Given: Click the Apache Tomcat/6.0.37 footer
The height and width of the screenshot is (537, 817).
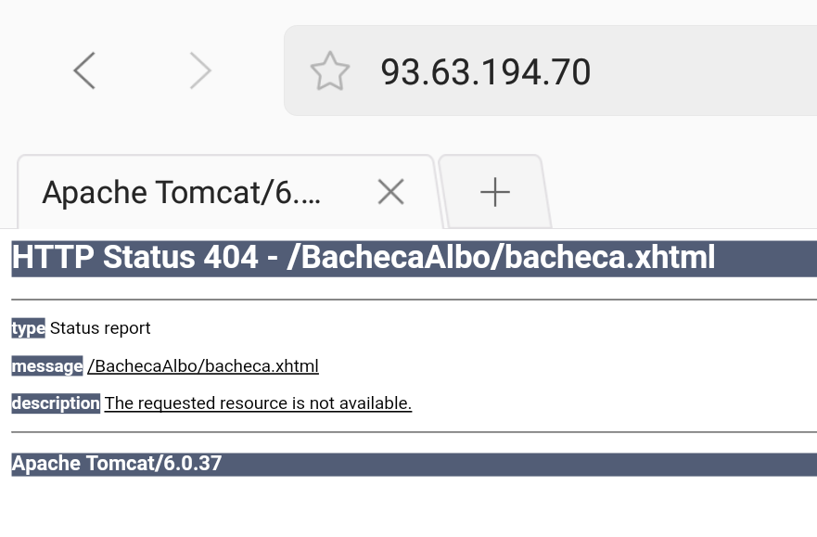Looking at the screenshot, I should coord(117,464).
